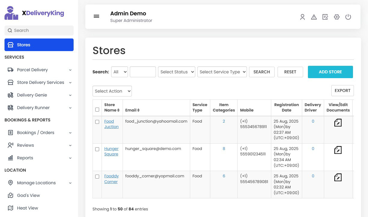Click the alerts warning triangle icon
The width and height of the screenshot is (368, 217).
[x=314, y=17]
